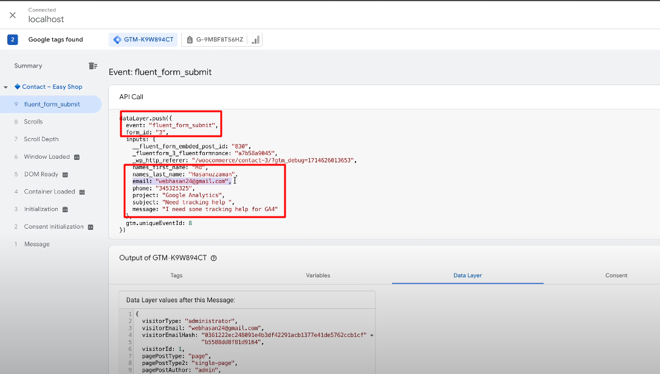This screenshot has height=374, width=660.
Task: Click the G-9MBF8T56HZ Google tag icon
Action: [x=191, y=39]
